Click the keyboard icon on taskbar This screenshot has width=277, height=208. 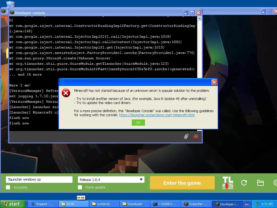click(x=247, y=204)
